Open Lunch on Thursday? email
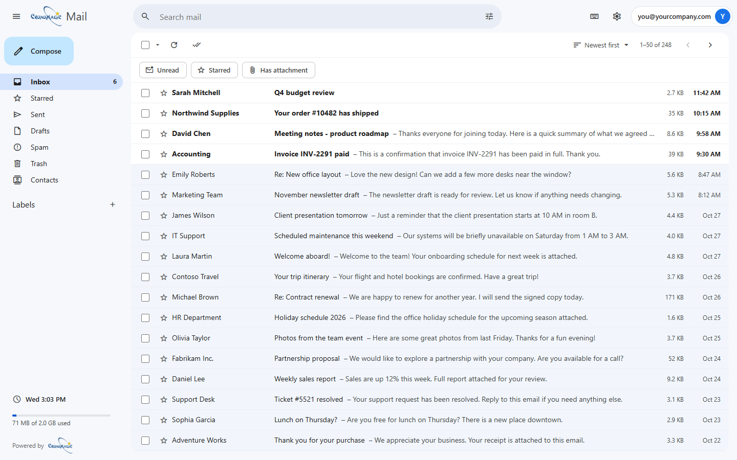Image resolution: width=737 pixels, height=460 pixels. (x=430, y=420)
